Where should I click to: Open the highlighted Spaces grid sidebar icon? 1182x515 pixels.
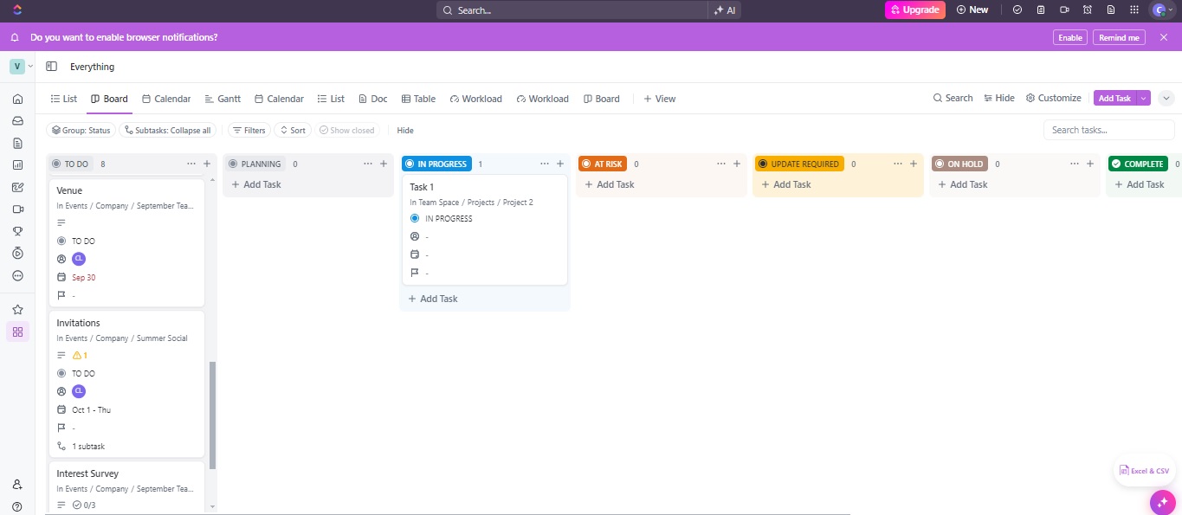tap(17, 332)
